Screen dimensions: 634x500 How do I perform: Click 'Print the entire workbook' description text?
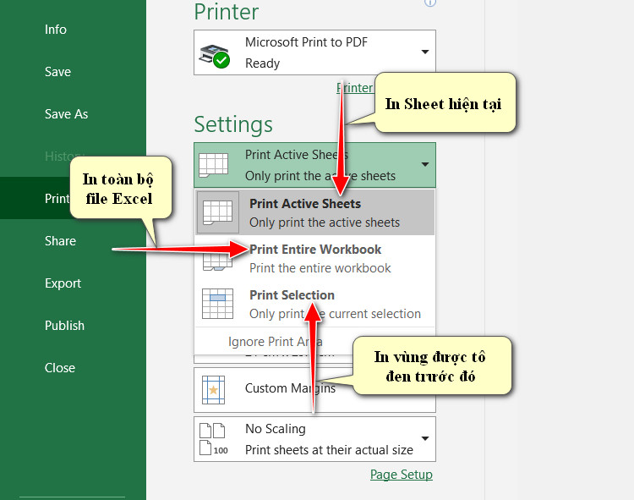pos(320,268)
